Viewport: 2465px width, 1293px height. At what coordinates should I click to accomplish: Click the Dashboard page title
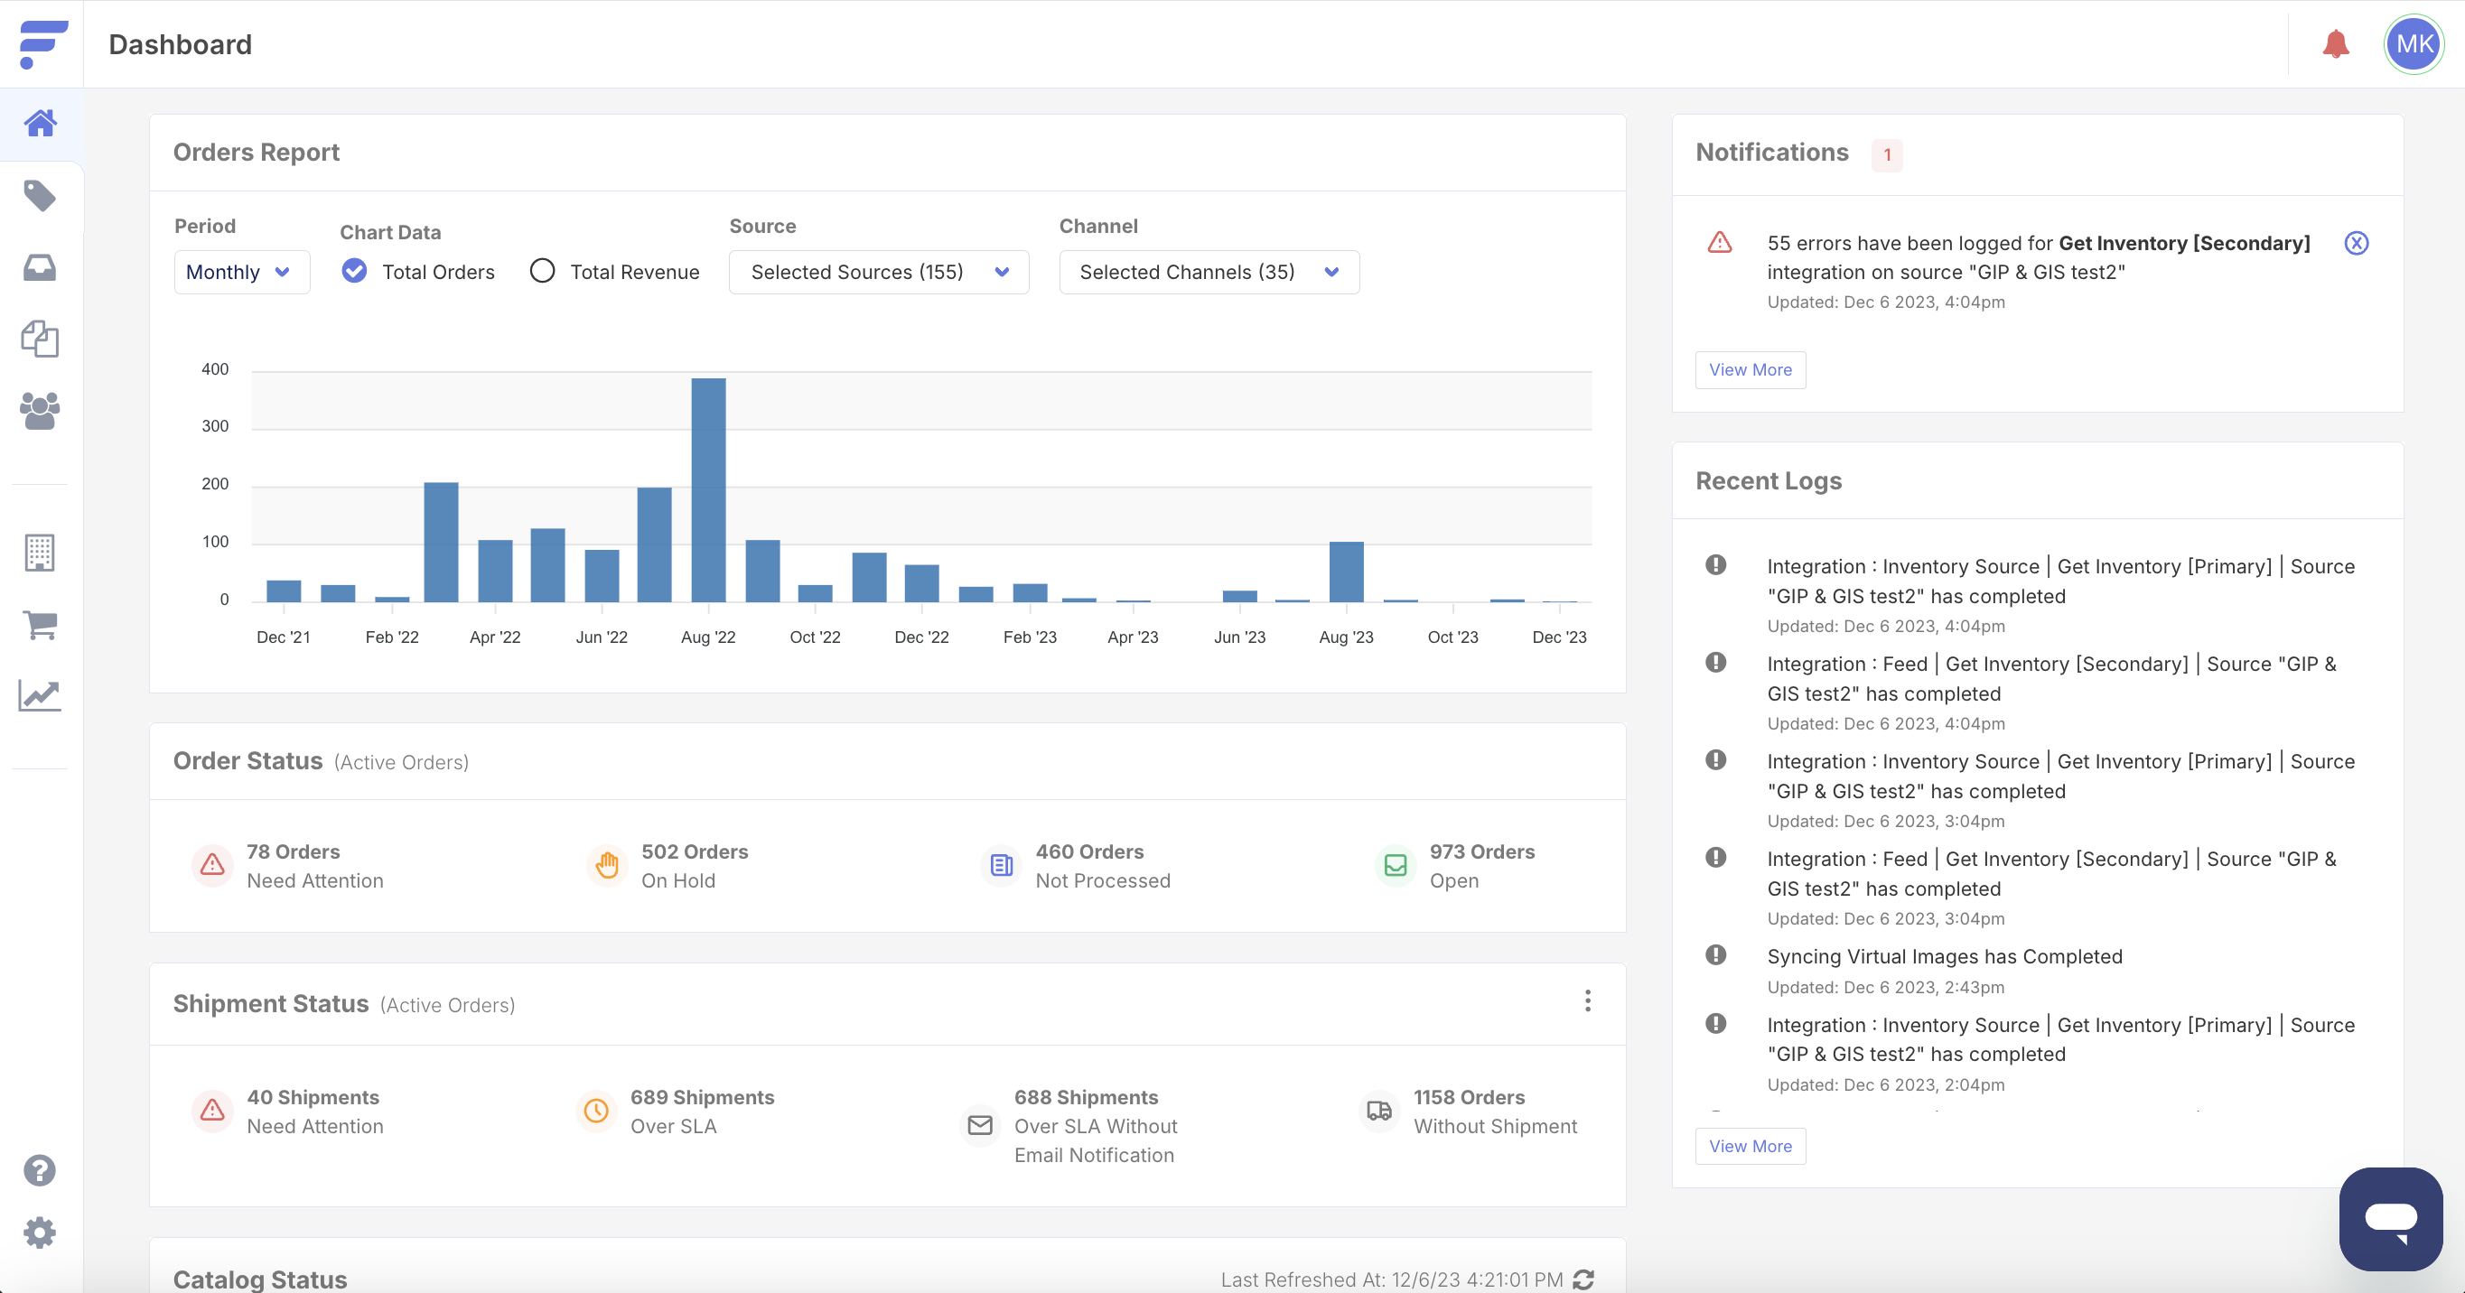point(180,44)
